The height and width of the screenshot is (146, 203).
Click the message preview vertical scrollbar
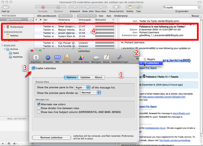(x=201, y=77)
